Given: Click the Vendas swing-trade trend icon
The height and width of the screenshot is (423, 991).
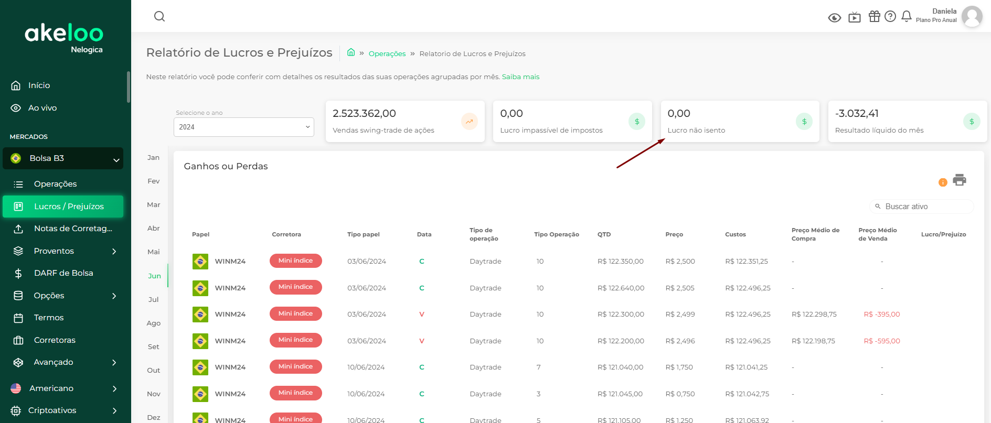Looking at the screenshot, I should point(469,122).
